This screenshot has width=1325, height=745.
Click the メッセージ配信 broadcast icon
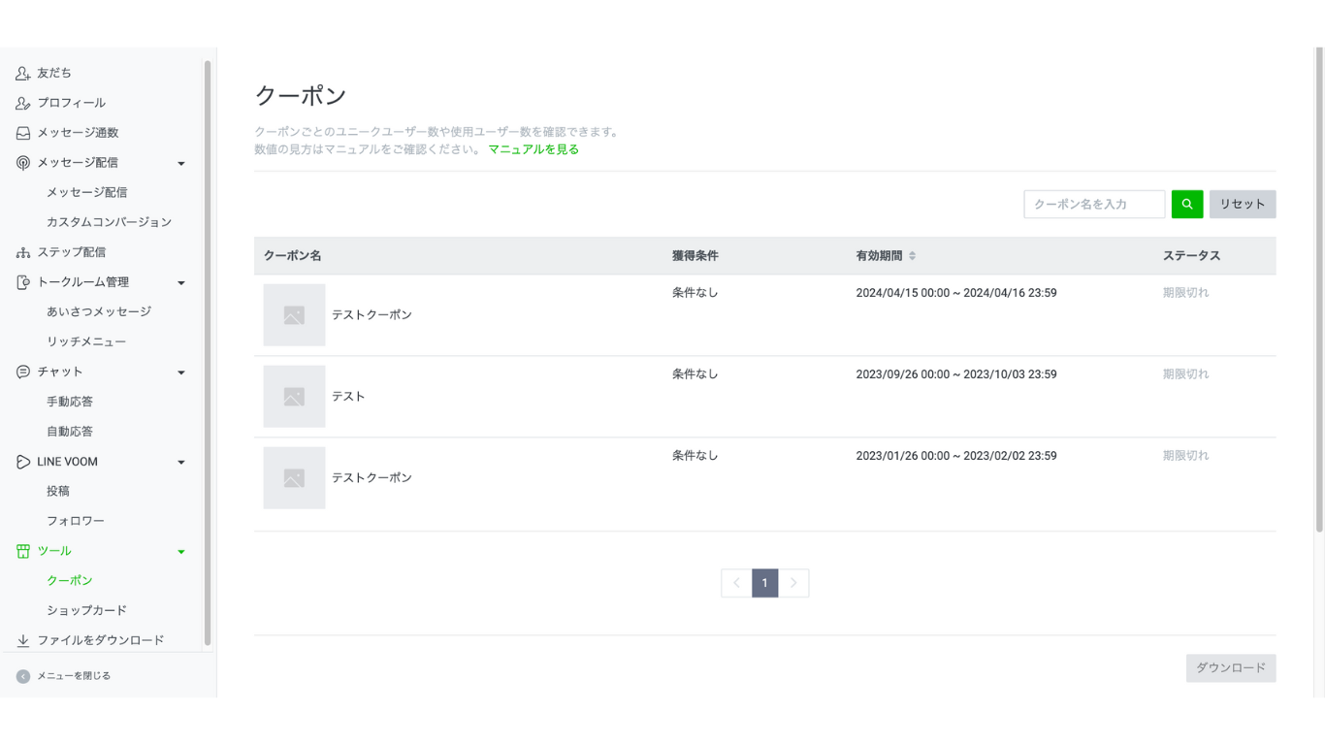pos(23,163)
